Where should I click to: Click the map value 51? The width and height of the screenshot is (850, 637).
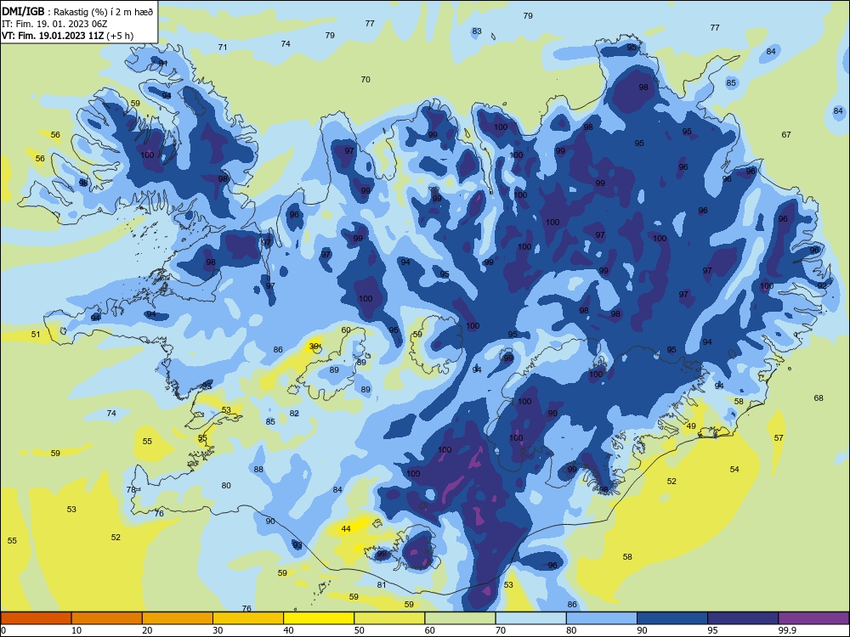pos(36,334)
